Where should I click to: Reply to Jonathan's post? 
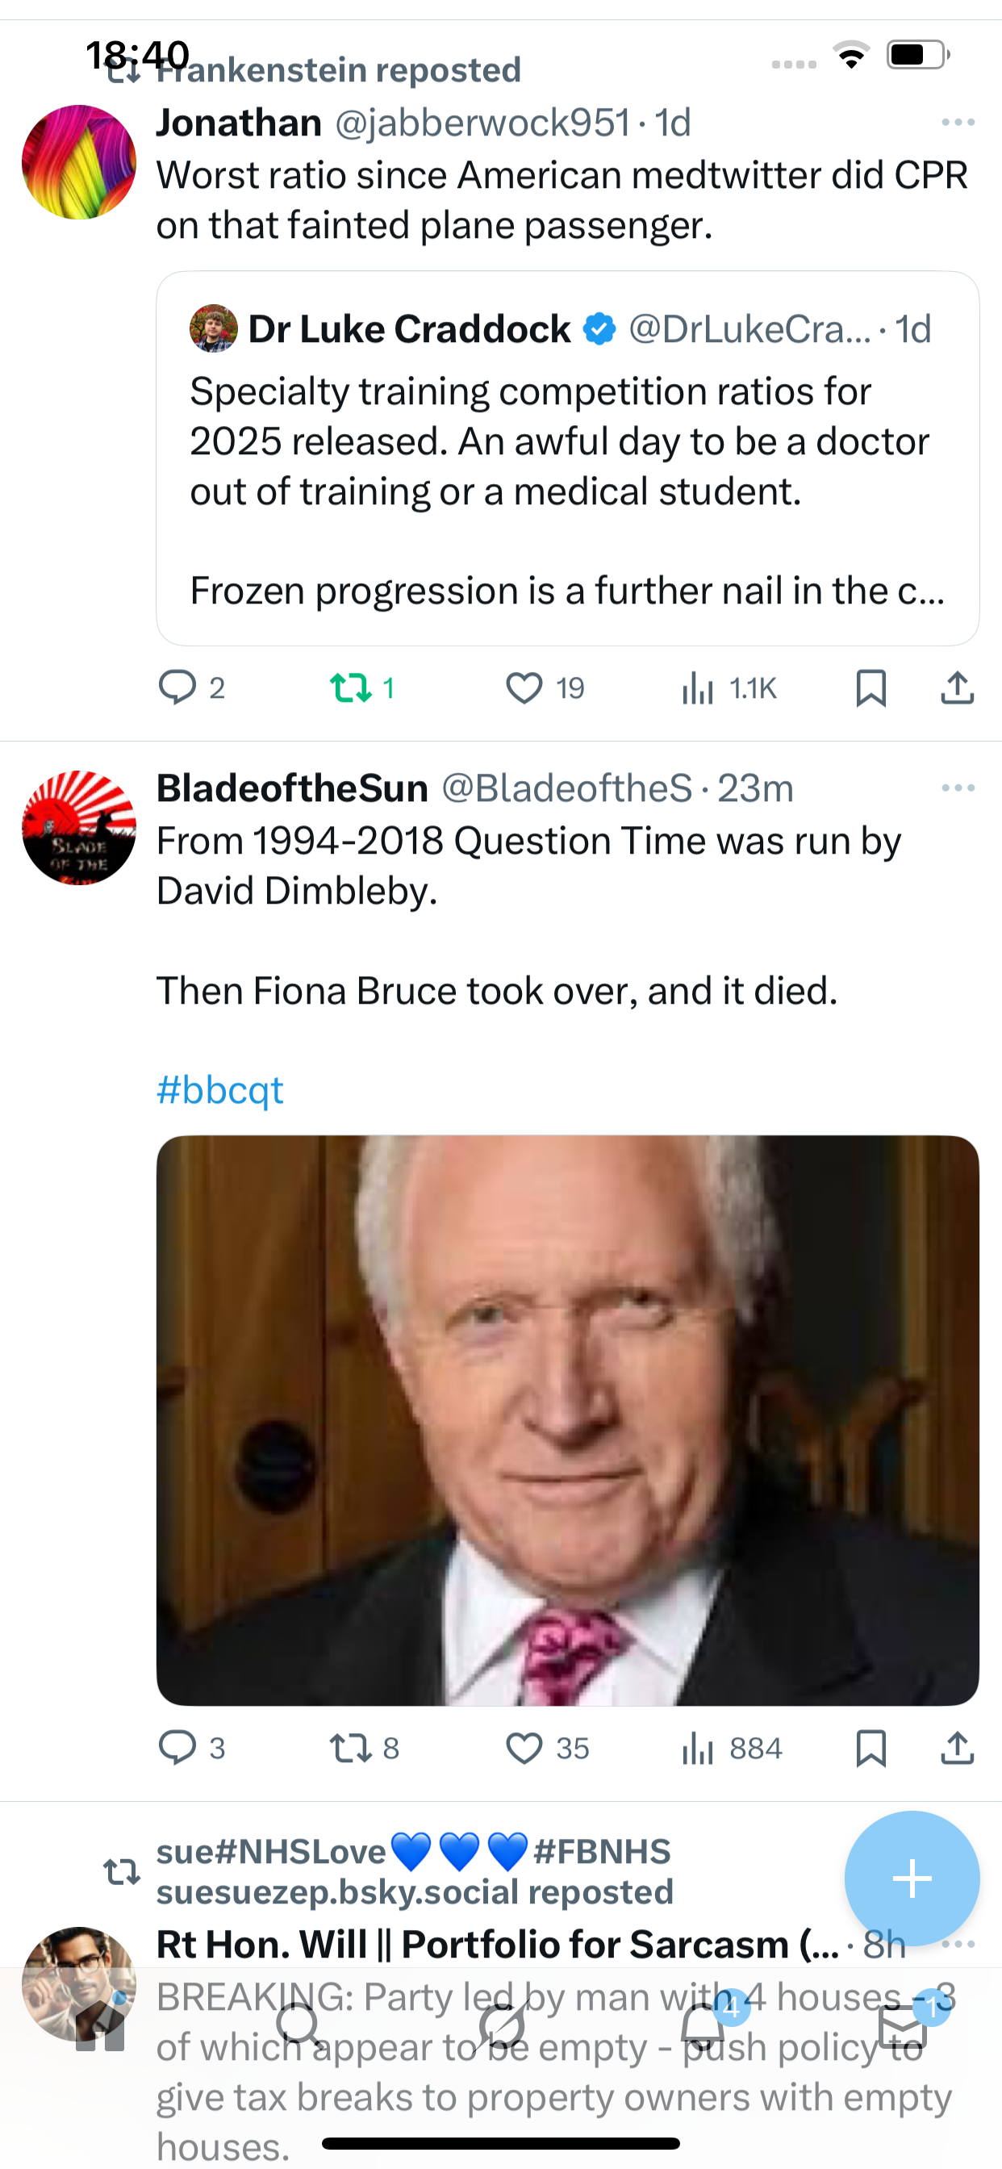(177, 687)
